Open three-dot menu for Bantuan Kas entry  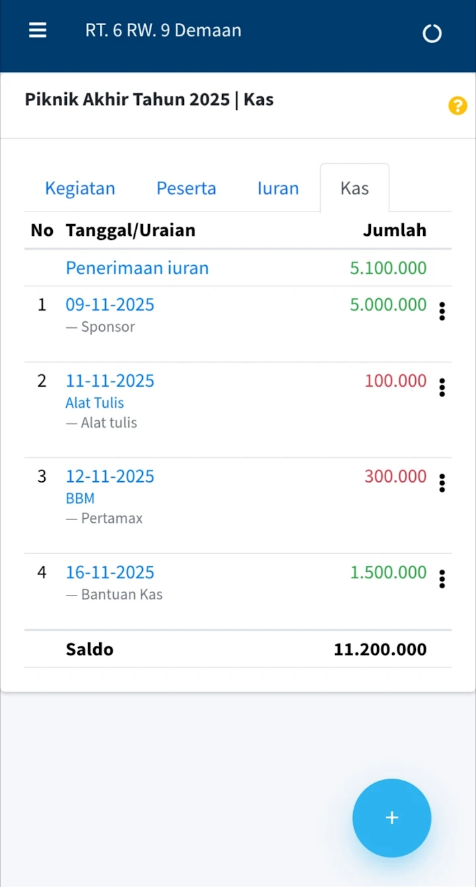click(442, 579)
